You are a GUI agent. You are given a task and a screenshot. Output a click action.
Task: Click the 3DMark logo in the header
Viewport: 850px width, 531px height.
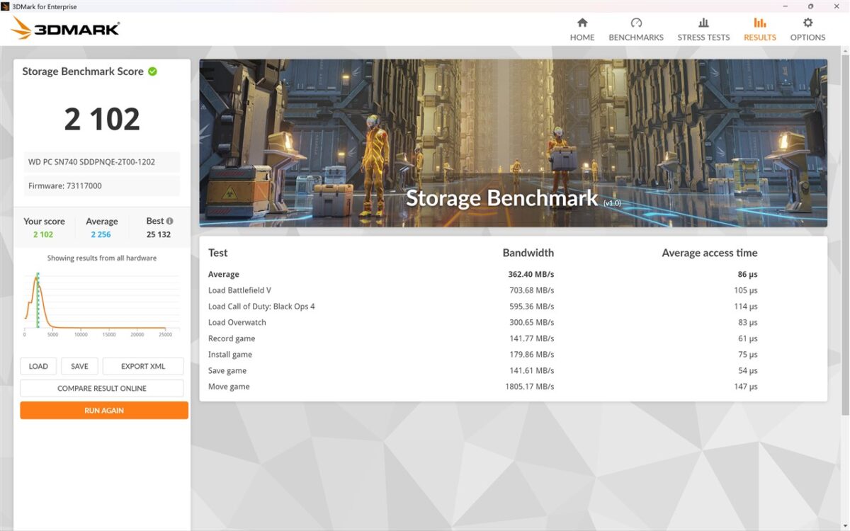pyautogui.click(x=66, y=28)
